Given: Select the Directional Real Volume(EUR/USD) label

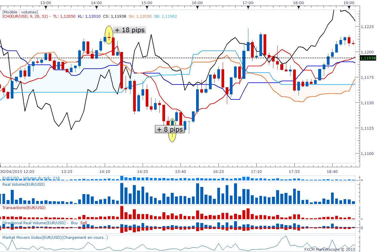Looking at the screenshot, I should coord(34,223).
